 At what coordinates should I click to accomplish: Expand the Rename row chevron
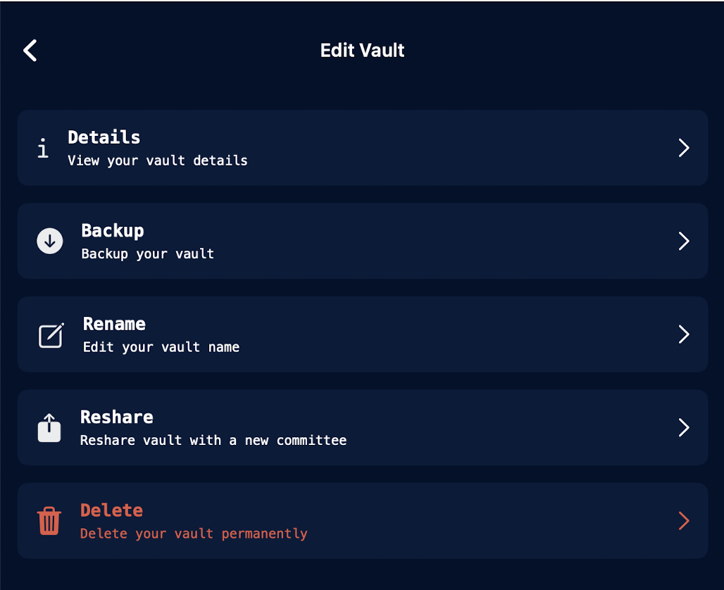[683, 334]
